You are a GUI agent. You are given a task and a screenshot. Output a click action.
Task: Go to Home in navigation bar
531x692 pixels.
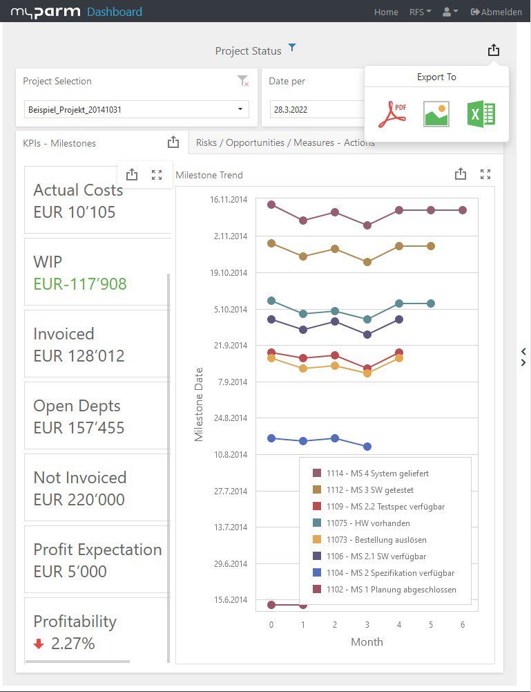pyautogui.click(x=386, y=12)
